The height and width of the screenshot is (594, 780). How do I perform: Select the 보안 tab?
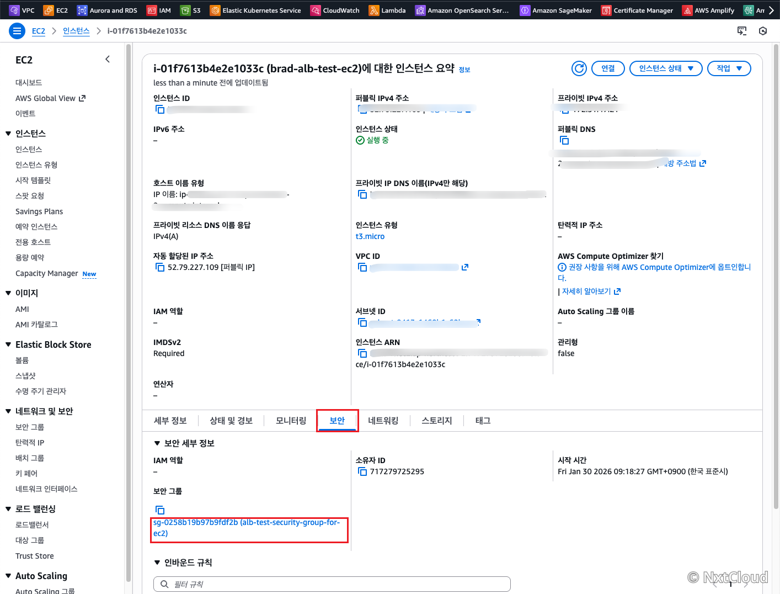[x=337, y=421]
